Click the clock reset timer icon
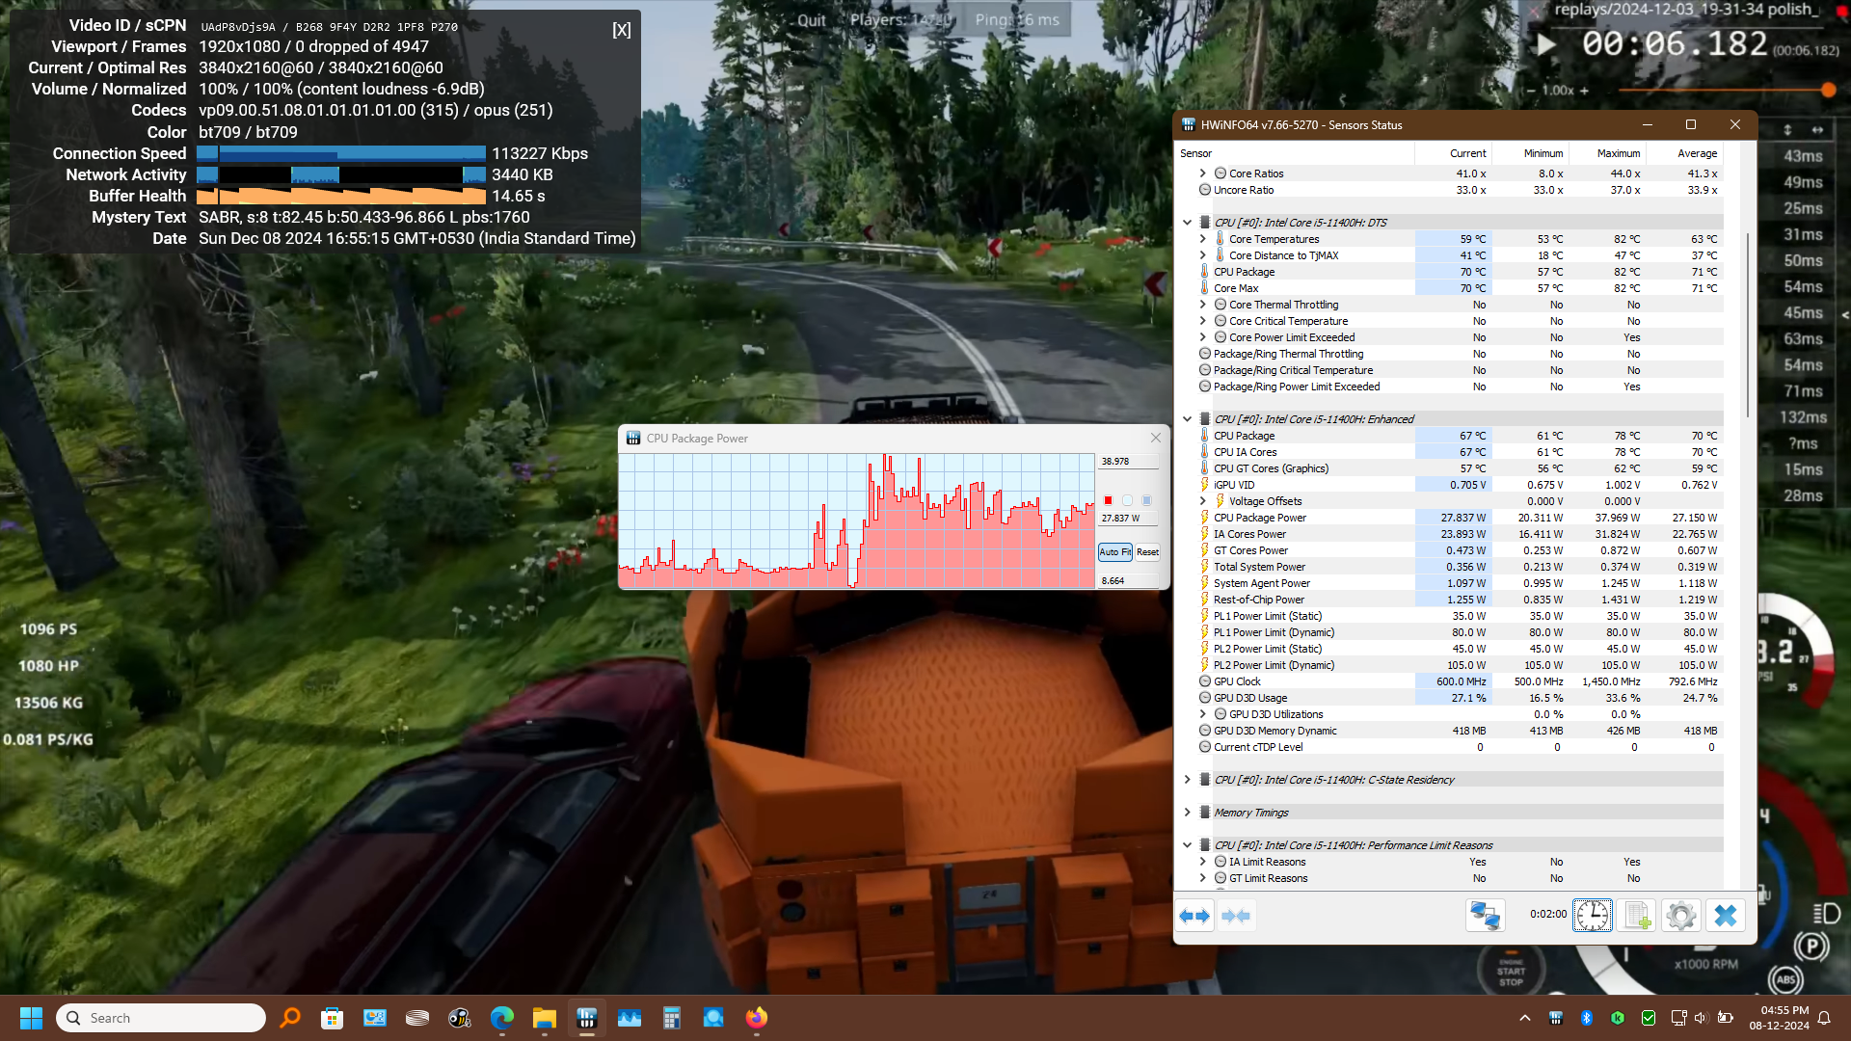The image size is (1851, 1041). click(1592, 916)
